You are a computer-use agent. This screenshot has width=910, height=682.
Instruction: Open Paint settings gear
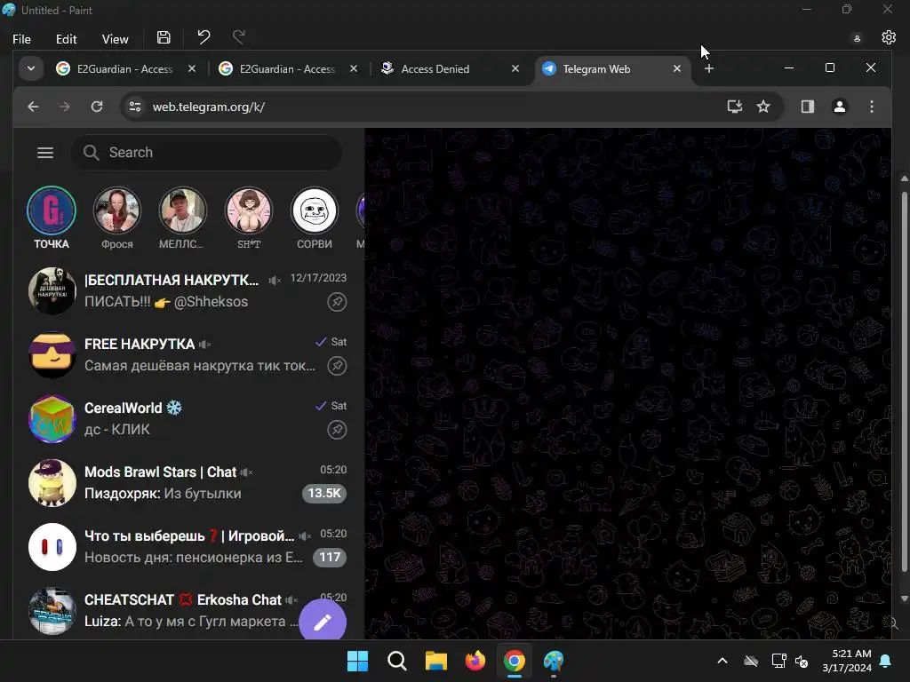click(x=889, y=37)
